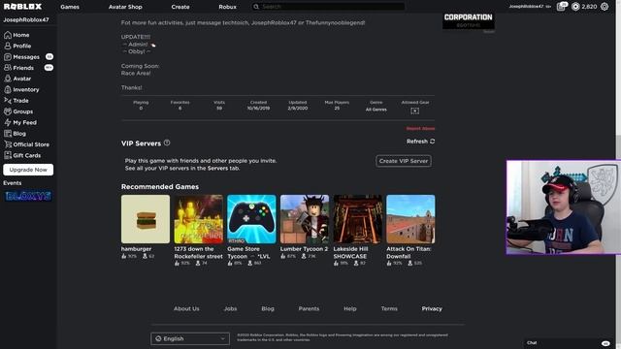Open Lakeside Hill SHOWCASE thumbnail
The height and width of the screenshot is (349, 621).
(x=358, y=219)
